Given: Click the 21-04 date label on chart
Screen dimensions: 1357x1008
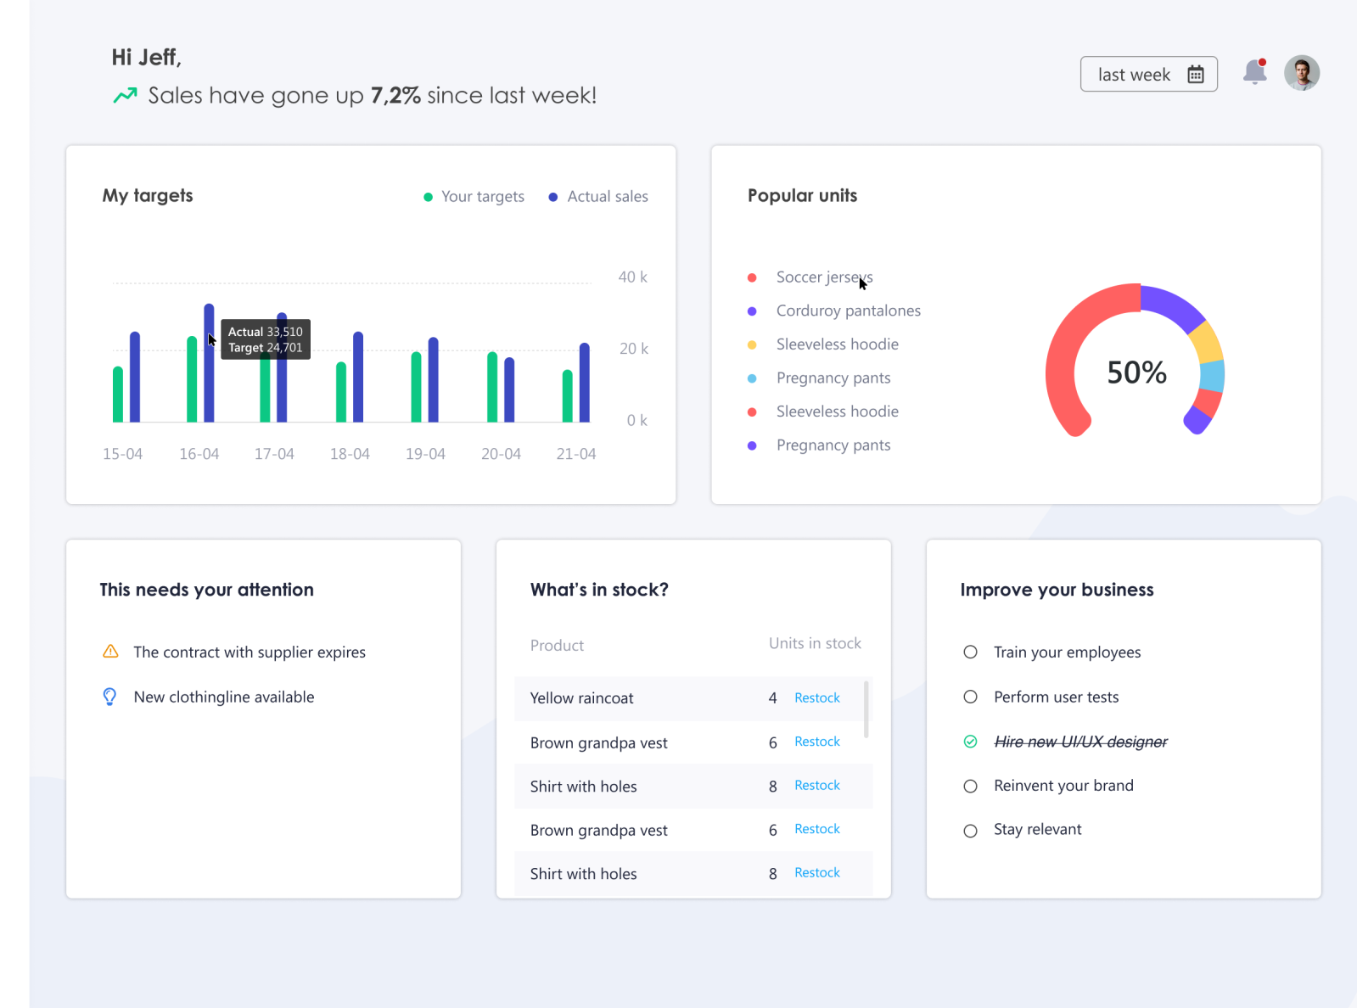Looking at the screenshot, I should point(576,455).
